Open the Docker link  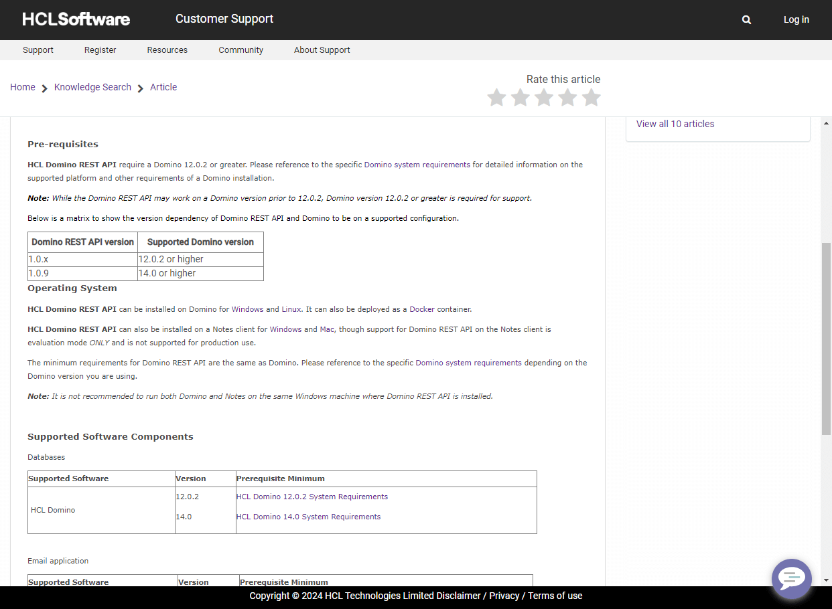click(x=422, y=309)
